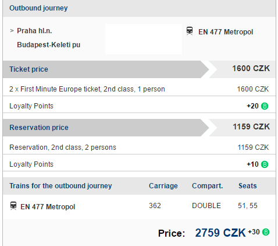Click train icon beside EN 477 Metropol header

coord(190,31)
